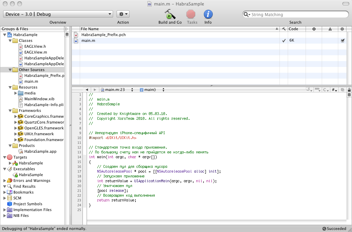Click the UIApplicationMain call on line 19
The image size is (352, 232).
pyautogui.click(x=152, y=181)
